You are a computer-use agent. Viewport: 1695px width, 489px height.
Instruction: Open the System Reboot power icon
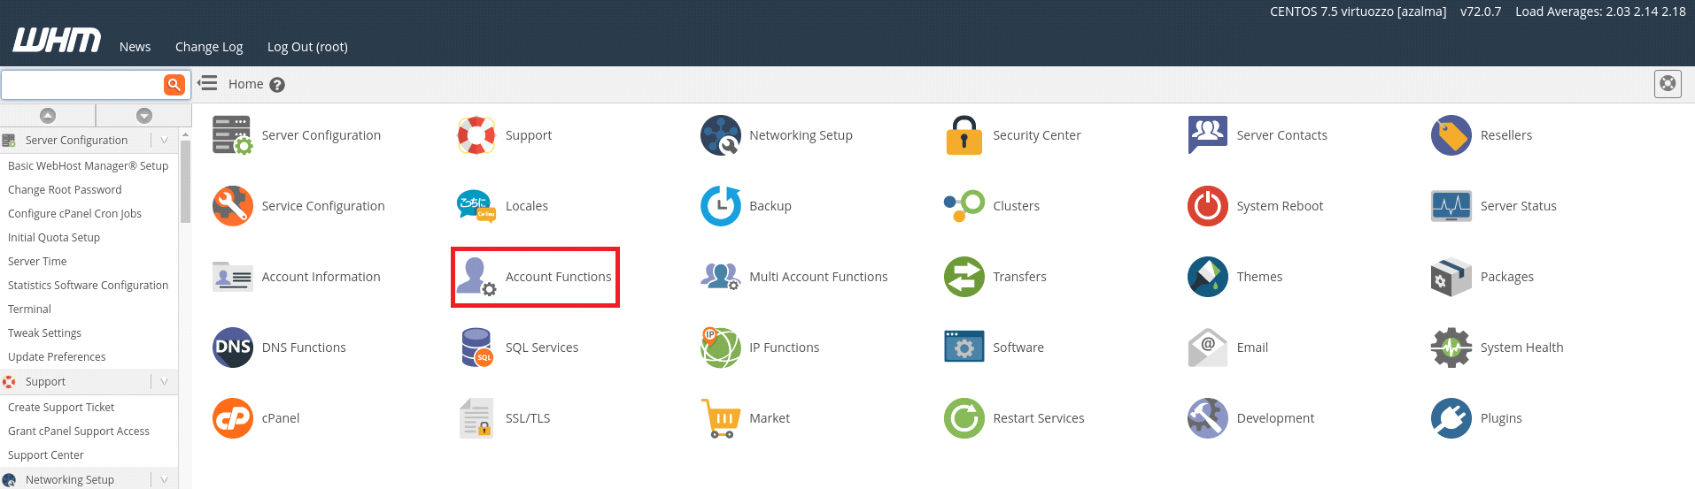coord(1207,206)
